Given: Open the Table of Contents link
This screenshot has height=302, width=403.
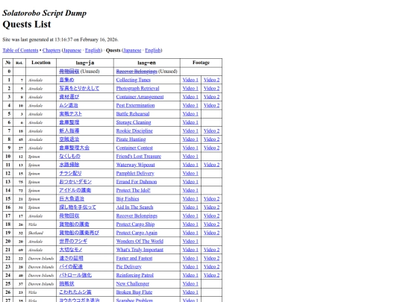Looking at the screenshot, I should [x=20, y=51].
